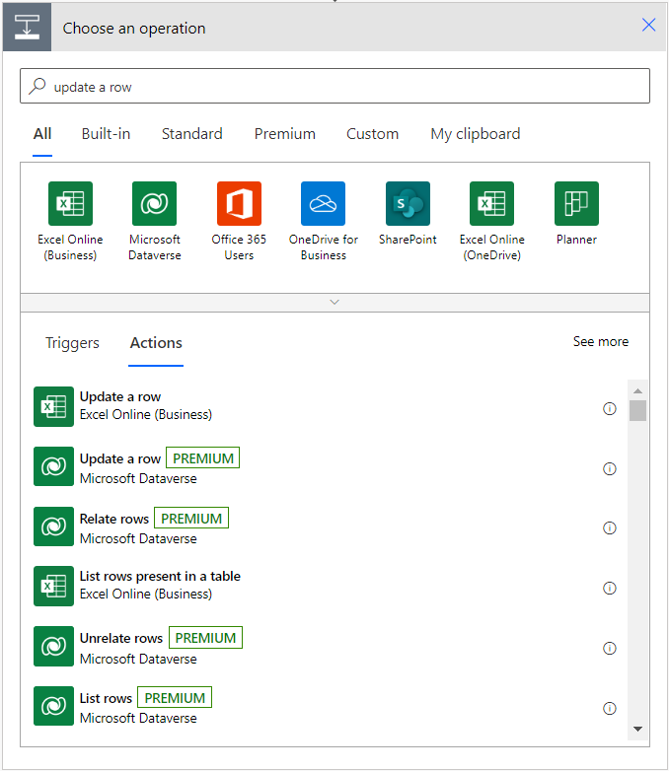
Task: Click the actions list scrollbar thumb
Action: coord(637,410)
